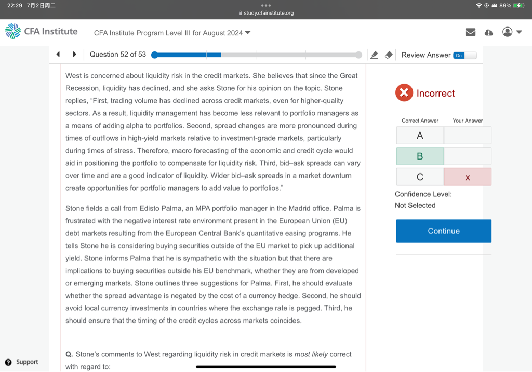The width and height of the screenshot is (532, 372).
Task: Select the eraser tool
Action: tap(389, 55)
